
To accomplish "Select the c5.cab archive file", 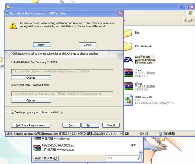I will [x=128, y=86].
